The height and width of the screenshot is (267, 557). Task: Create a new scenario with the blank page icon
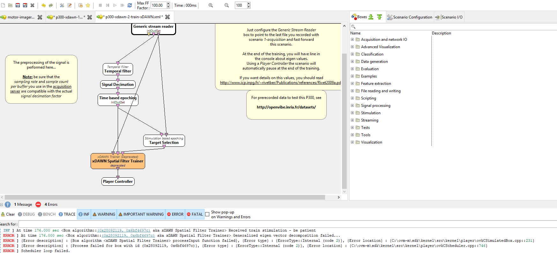(x=3, y=5)
